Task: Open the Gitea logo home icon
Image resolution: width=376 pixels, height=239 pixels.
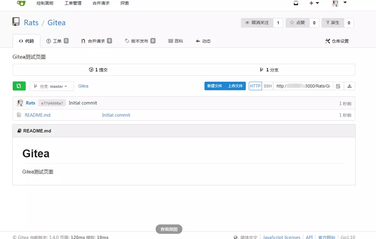Action: click(x=21, y=4)
